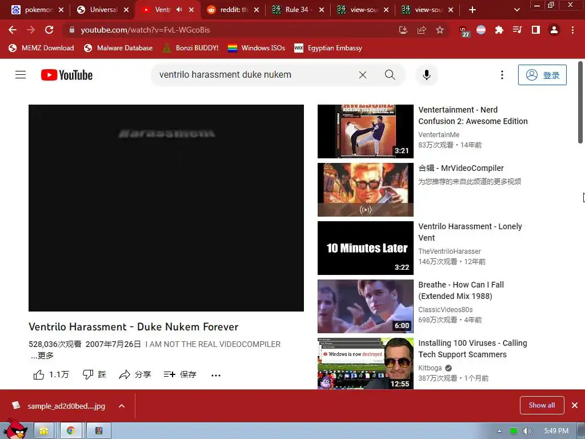Install app icon in the address bar
The image size is (585, 439).
pyautogui.click(x=403, y=30)
